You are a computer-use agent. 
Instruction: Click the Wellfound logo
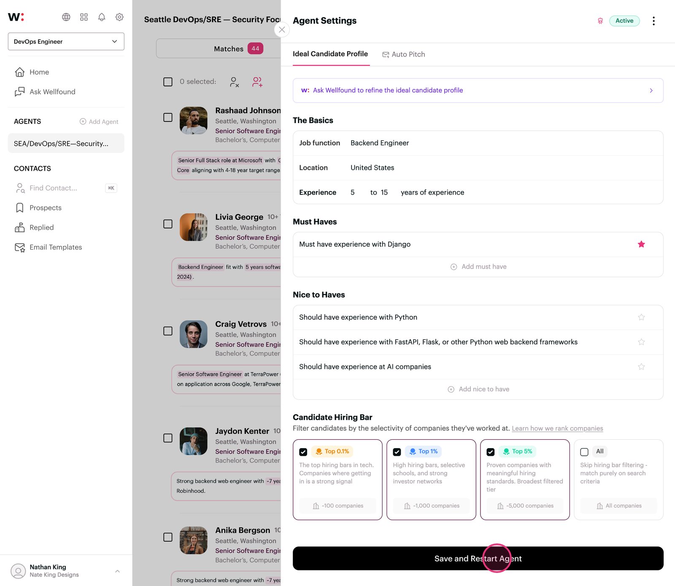click(x=16, y=17)
